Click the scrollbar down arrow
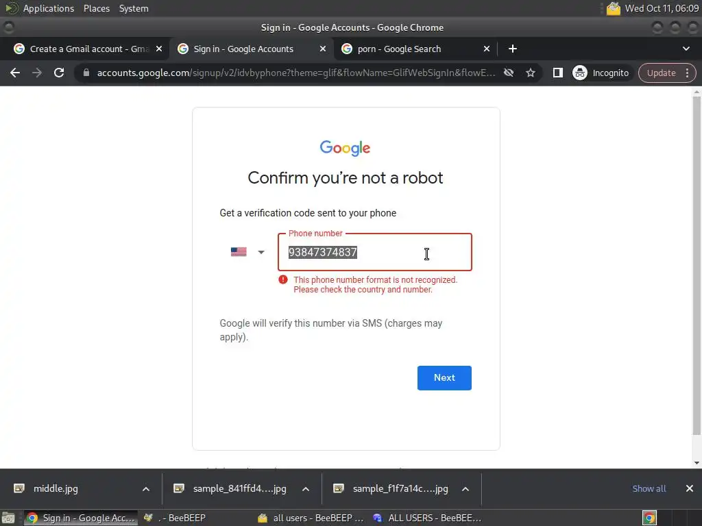 tap(697, 463)
